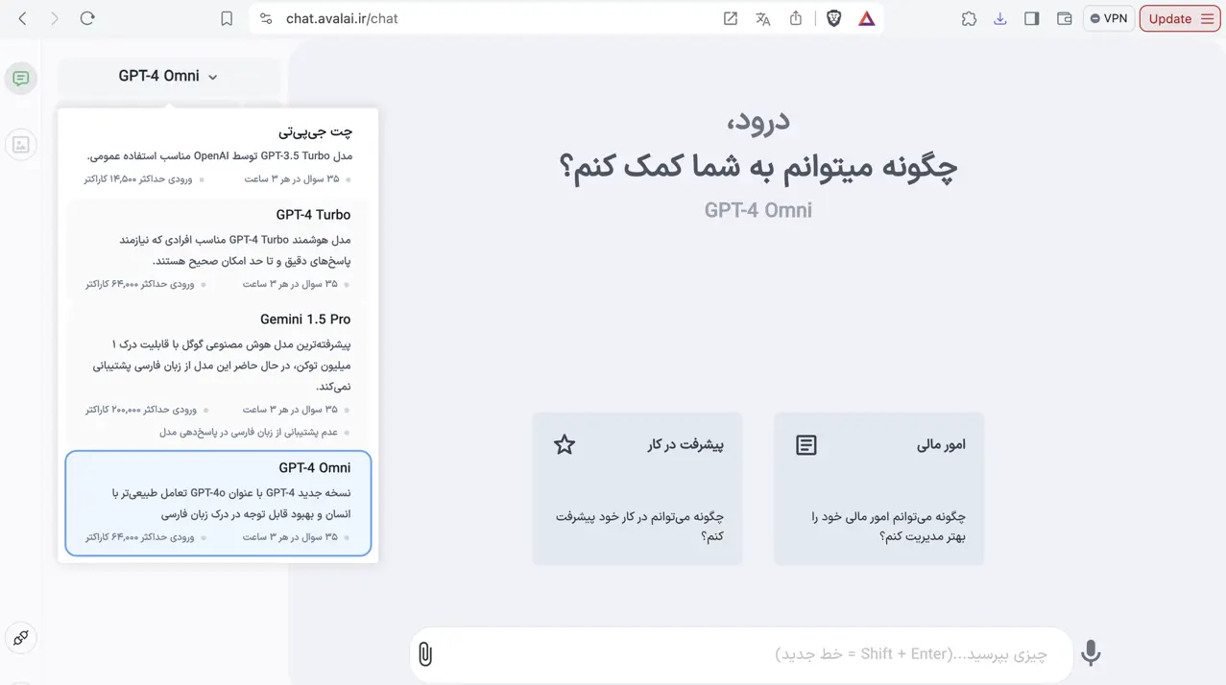This screenshot has height=685, width=1226.
Task: Click star icon on پیشرفت در کار card
Action: click(x=565, y=444)
